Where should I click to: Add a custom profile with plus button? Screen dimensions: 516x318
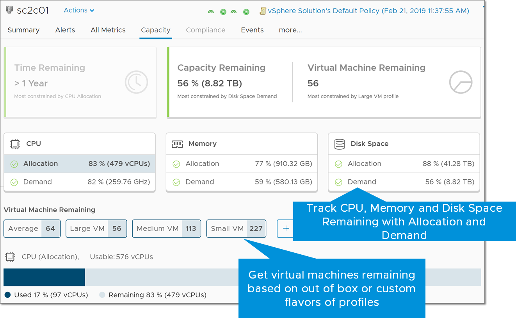(285, 229)
